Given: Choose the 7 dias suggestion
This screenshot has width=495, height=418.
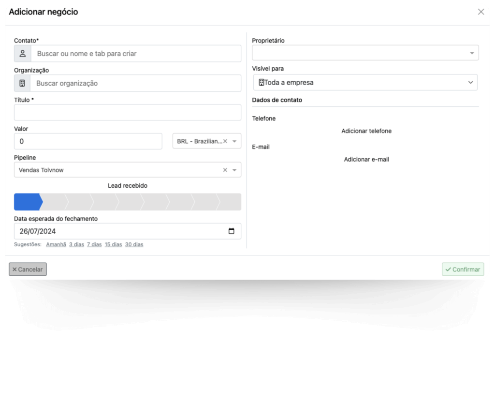Looking at the screenshot, I should tap(94, 245).
